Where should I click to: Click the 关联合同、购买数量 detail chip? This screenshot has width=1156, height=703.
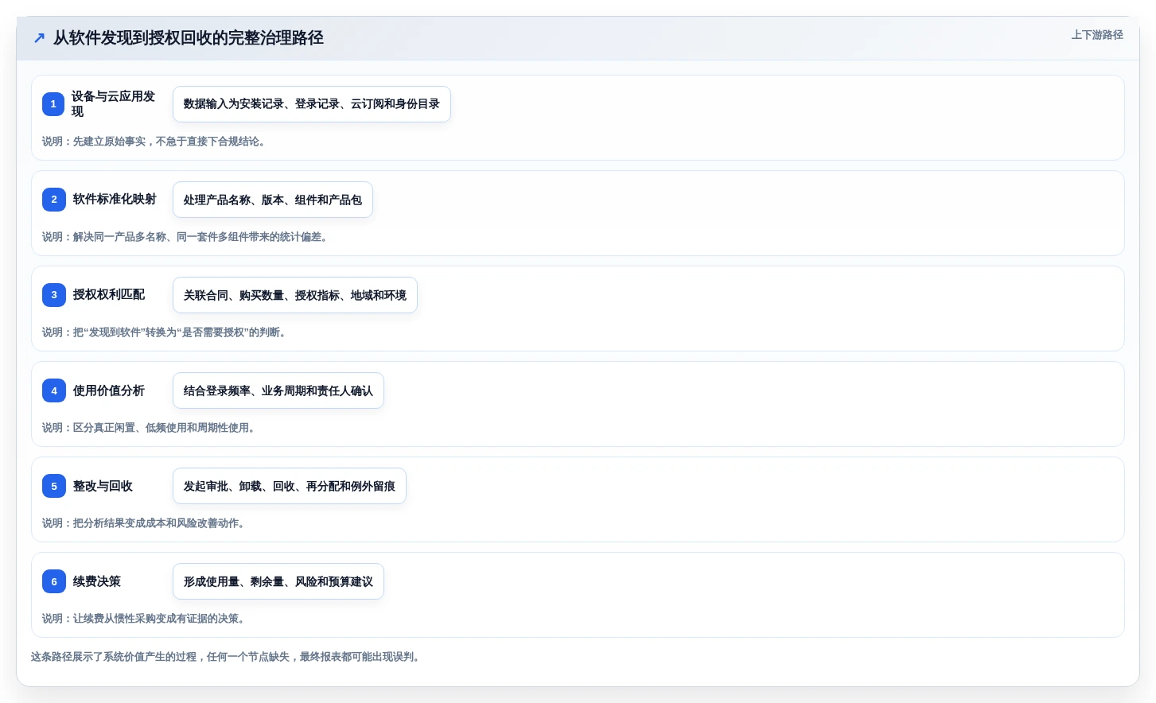(x=295, y=295)
